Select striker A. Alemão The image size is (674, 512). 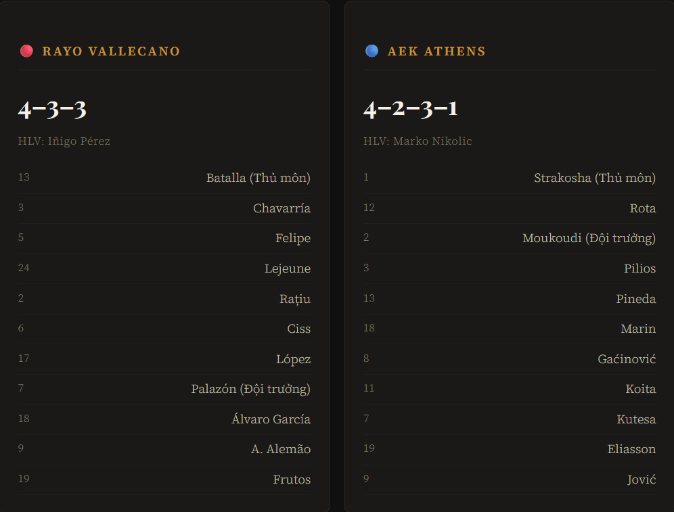click(x=281, y=449)
